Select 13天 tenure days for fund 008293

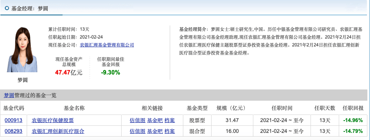coord(325,131)
